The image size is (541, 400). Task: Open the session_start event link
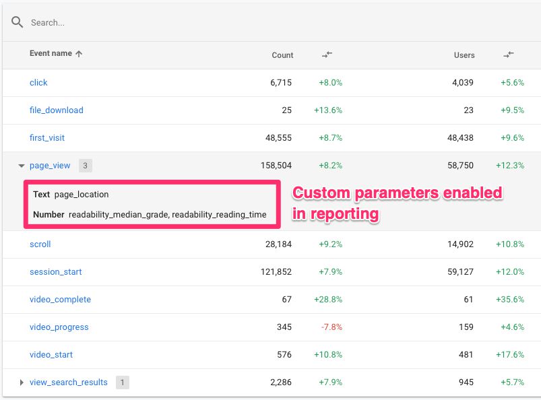pos(55,272)
